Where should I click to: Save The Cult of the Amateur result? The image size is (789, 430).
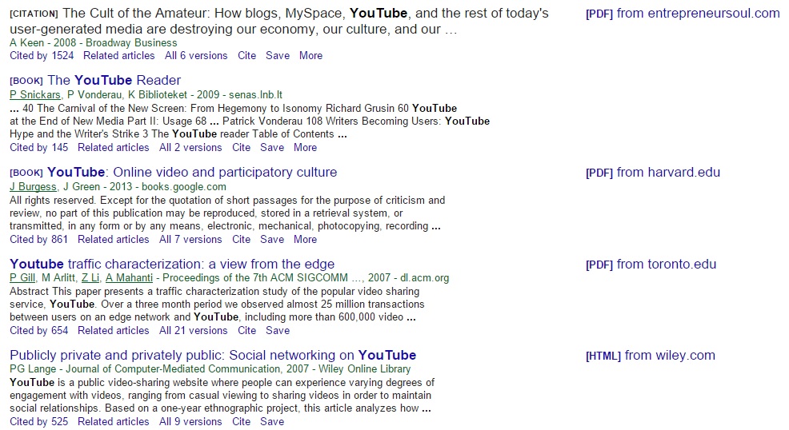[x=277, y=56]
